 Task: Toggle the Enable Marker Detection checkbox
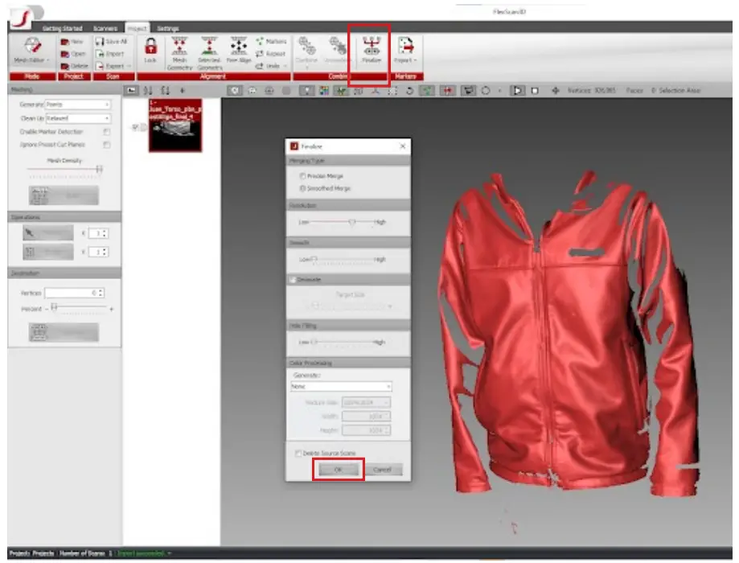coord(106,131)
